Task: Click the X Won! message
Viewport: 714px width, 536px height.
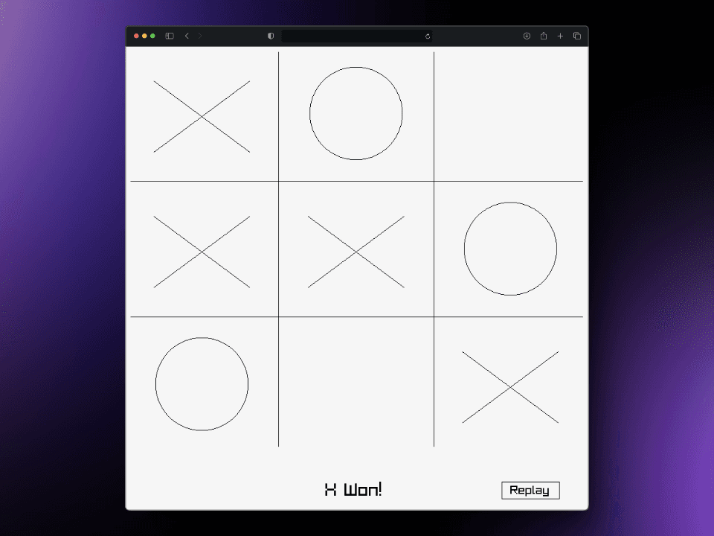Action: coord(353,489)
